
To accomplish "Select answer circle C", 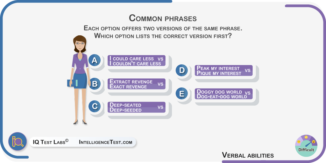I will (x=95, y=106).
